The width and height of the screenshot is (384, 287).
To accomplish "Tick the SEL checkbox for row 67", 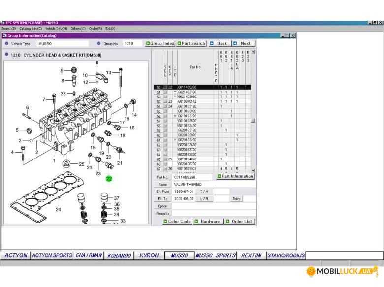I will [x=165, y=169].
